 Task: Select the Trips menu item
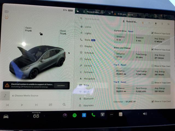click(84, 85)
